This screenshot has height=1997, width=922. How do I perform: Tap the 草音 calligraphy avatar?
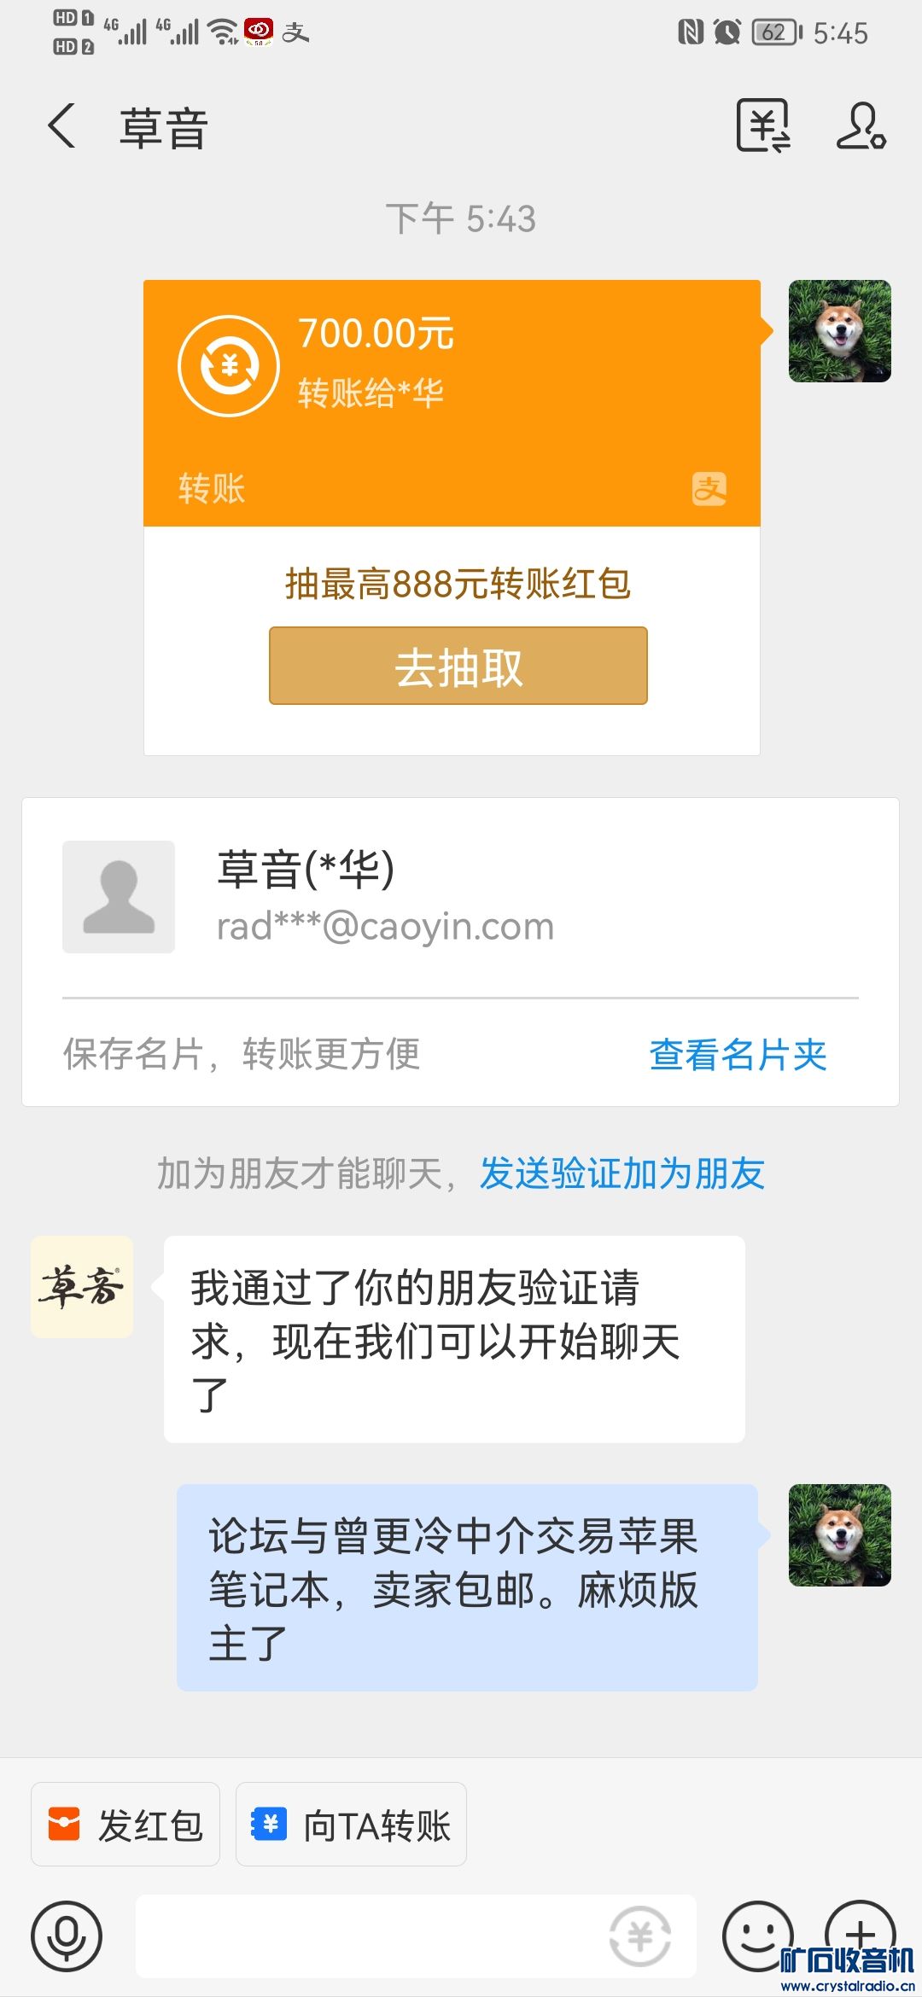[x=82, y=1286]
